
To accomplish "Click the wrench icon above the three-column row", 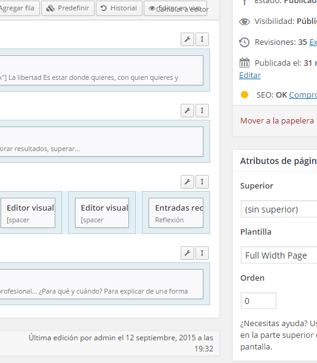I will coord(187,182).
